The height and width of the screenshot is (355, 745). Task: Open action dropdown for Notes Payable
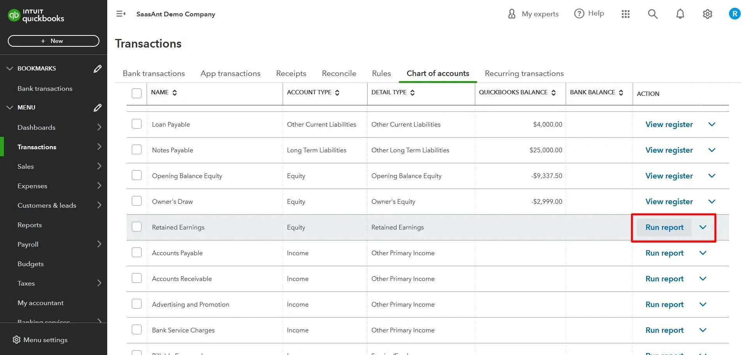pos(712,150)
